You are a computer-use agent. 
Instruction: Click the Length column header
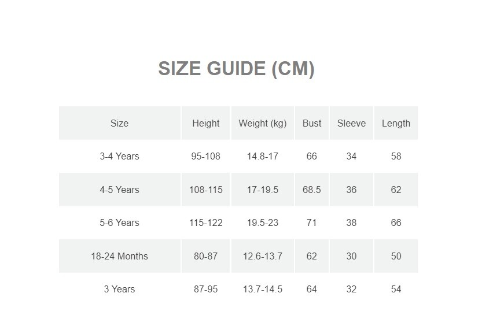396,123
